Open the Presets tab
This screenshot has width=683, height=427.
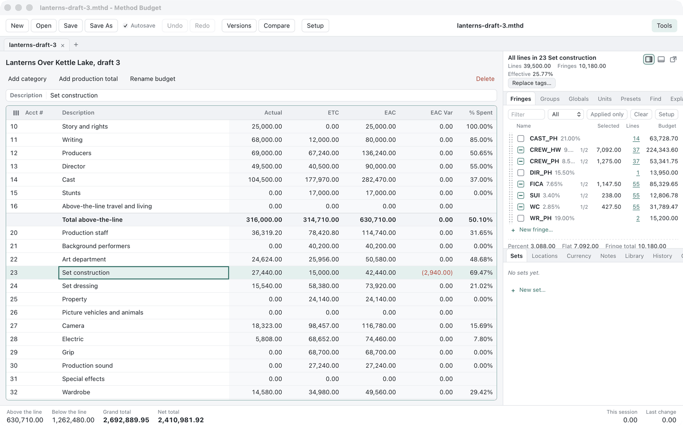click(631, 99)
